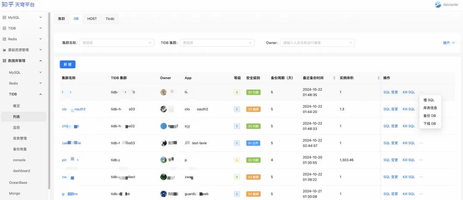Open 概览 in sidebar

coord(17,106)
